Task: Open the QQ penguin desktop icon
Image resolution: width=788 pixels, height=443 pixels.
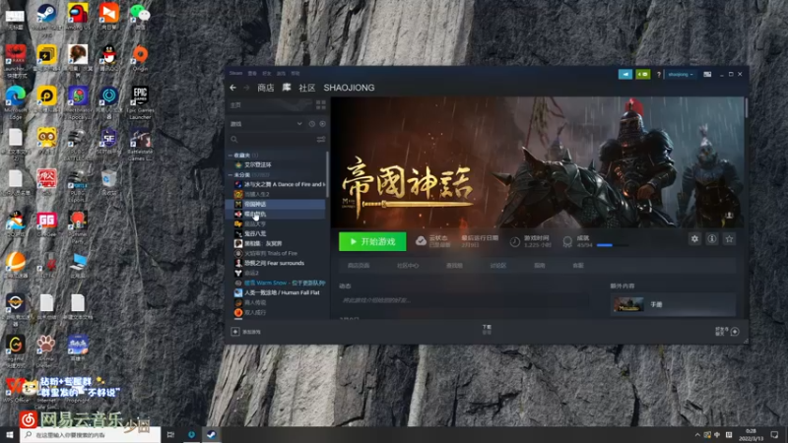Action: (108, 54)
